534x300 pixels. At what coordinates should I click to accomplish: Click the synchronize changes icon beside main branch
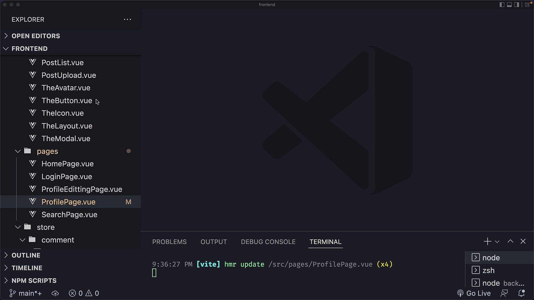click(55, 293)
